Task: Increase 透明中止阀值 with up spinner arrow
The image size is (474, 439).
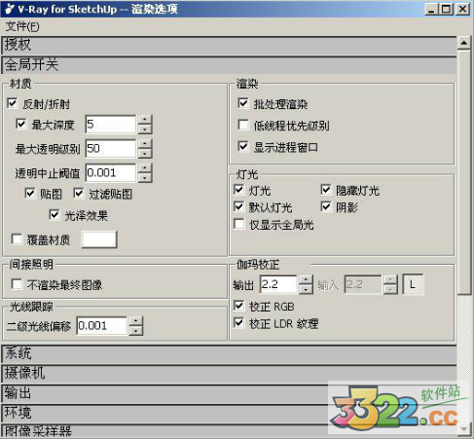Action: point(145,168)
